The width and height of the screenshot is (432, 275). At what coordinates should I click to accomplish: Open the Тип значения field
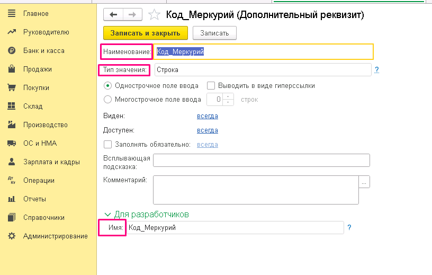click(x=263, y=70)
